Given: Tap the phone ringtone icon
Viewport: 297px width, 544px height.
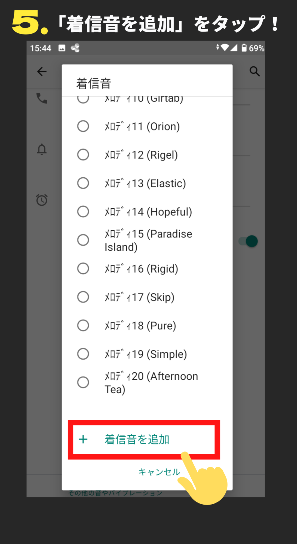Looking at the screenshot, I should 42,98.
